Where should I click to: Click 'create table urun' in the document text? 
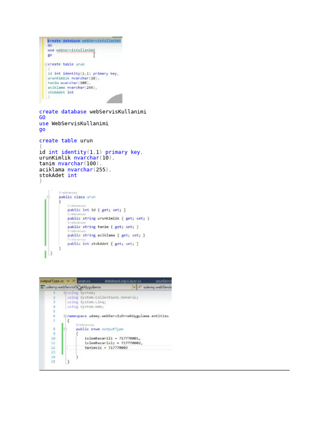(x=66, y=141)
